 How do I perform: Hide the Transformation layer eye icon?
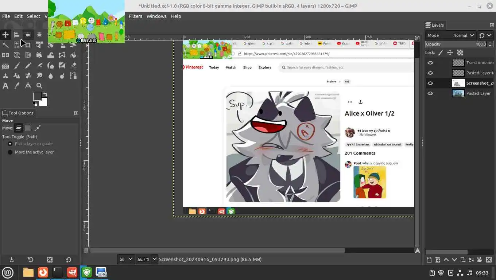430,63
